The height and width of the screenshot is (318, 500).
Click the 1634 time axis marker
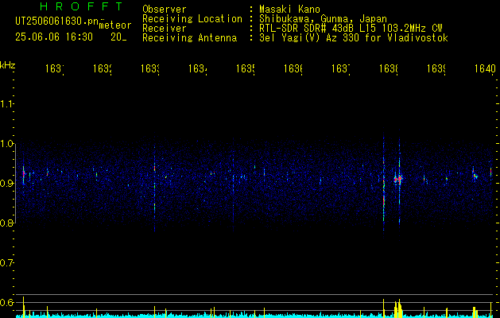pyautogui.click(x=198, y=68)
